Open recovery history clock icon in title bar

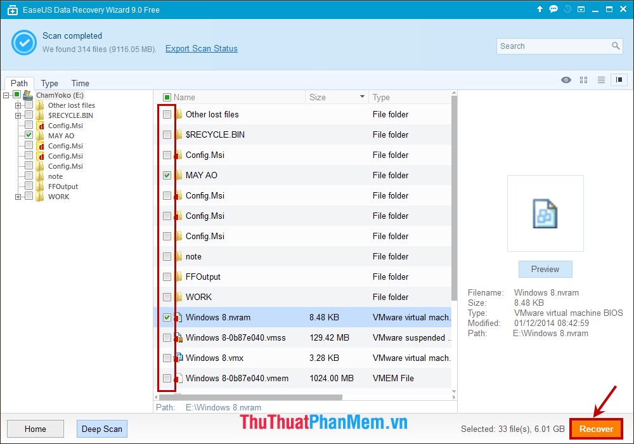pos(567,9)
